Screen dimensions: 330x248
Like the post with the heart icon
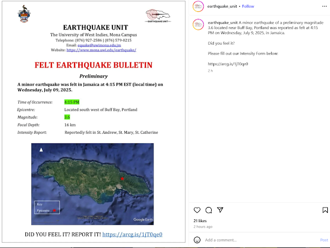pyautogui.click(x=197, y=210)
